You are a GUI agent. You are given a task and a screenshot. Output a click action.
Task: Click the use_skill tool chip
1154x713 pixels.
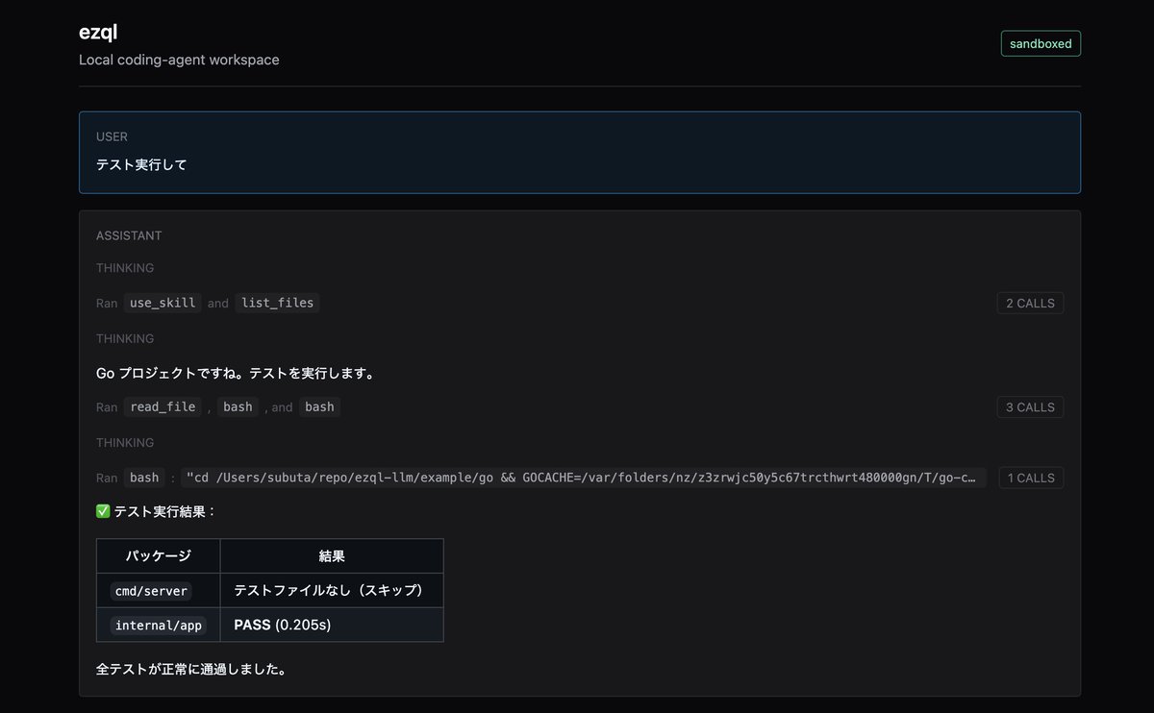coord(163,303)
